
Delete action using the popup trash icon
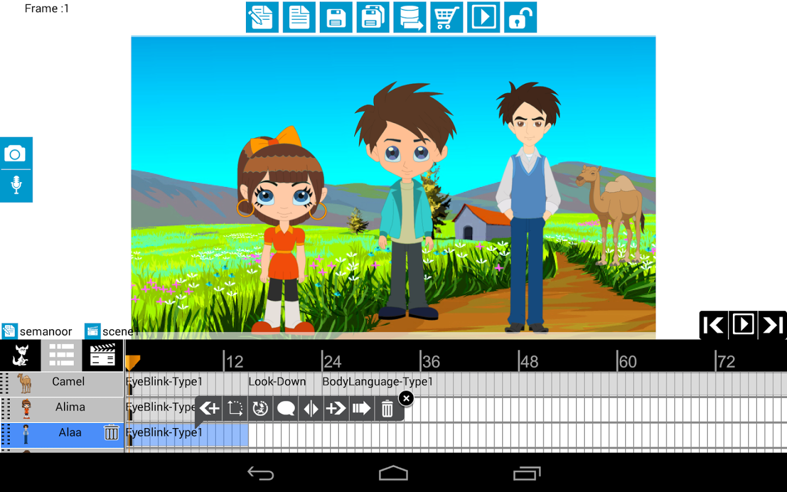coord(387,408)
